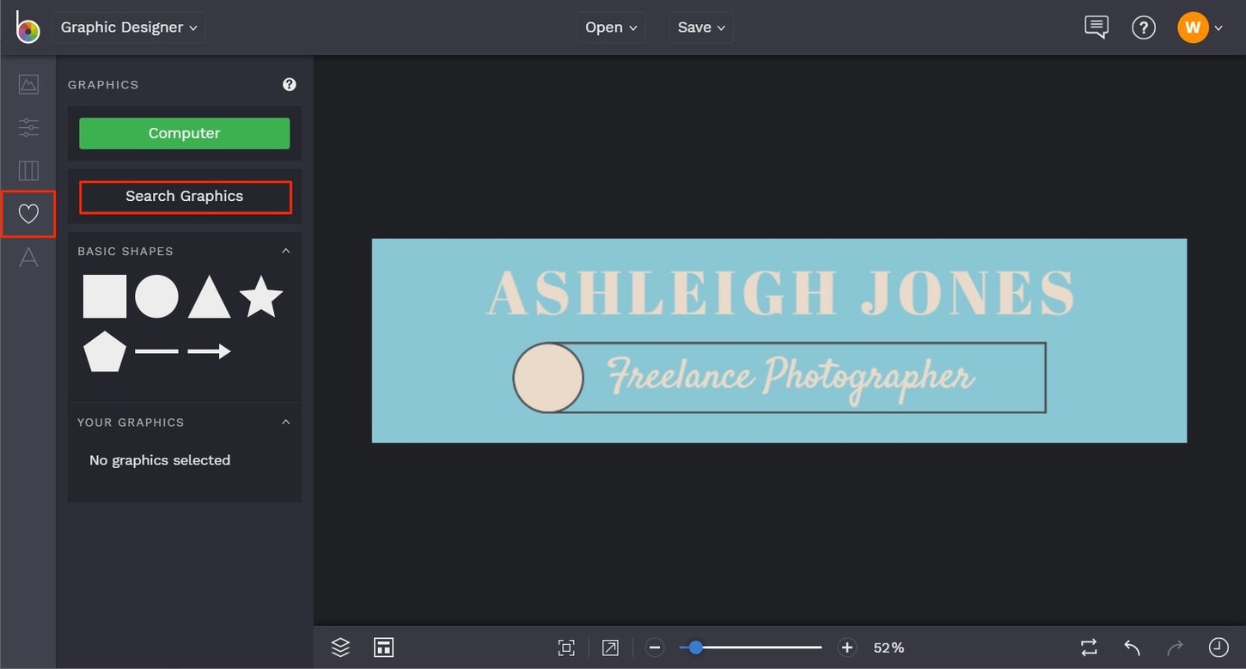Collapse the Your Graphics section
This screenshot has height=669, width=1246.
pos(286,422)
